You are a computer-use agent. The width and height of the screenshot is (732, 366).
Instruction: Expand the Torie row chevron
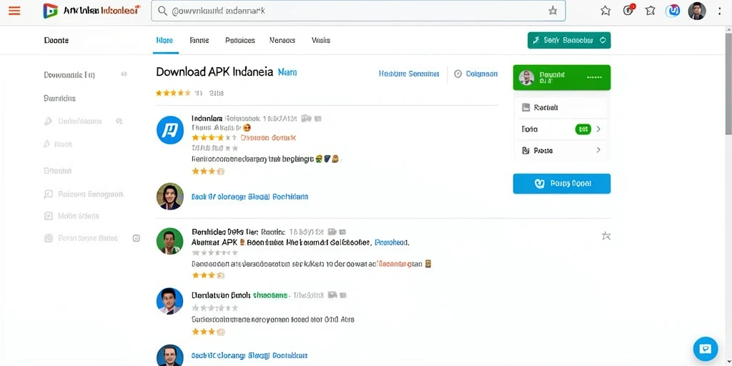tap(598, 129)
